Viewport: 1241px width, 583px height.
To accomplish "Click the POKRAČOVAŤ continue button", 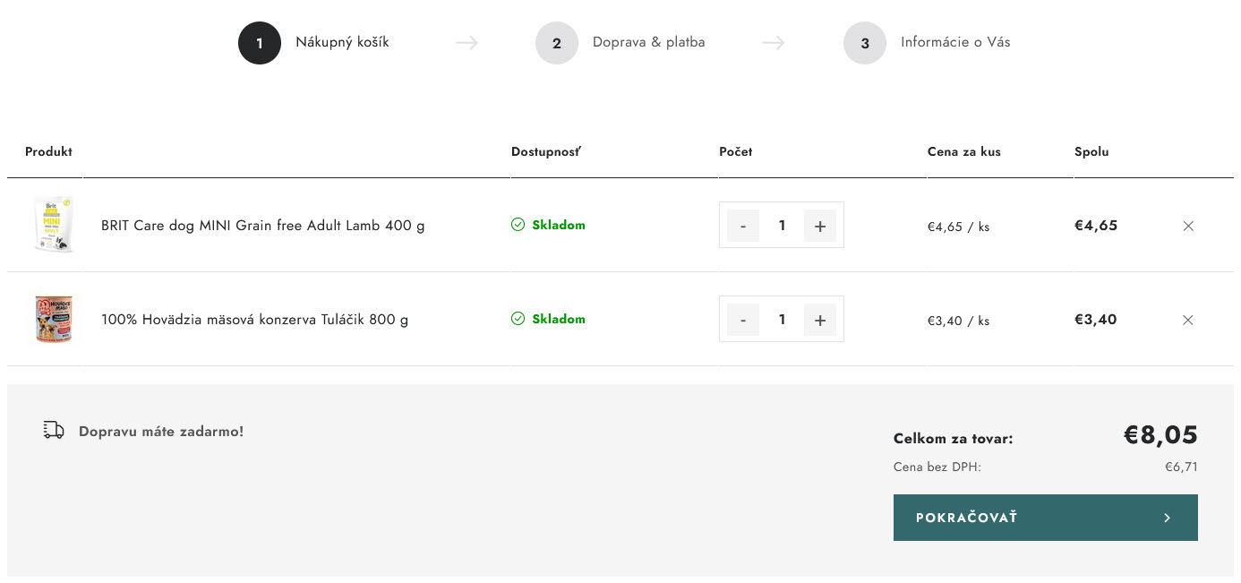I will coord(1045,518).
